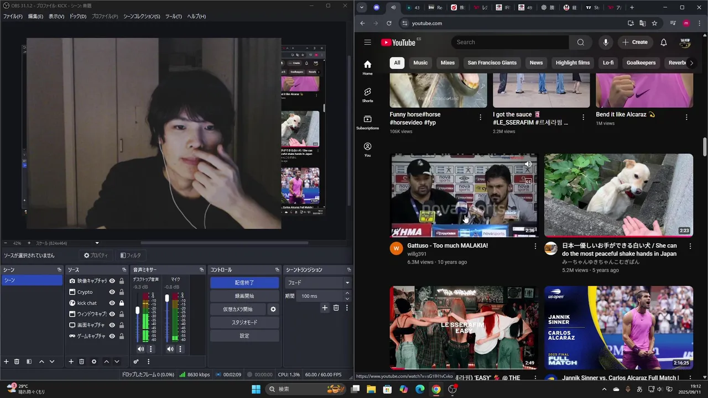Screen dimensions: 708x398
Task: Click the YouTube Create button
Action: (635, 42)
